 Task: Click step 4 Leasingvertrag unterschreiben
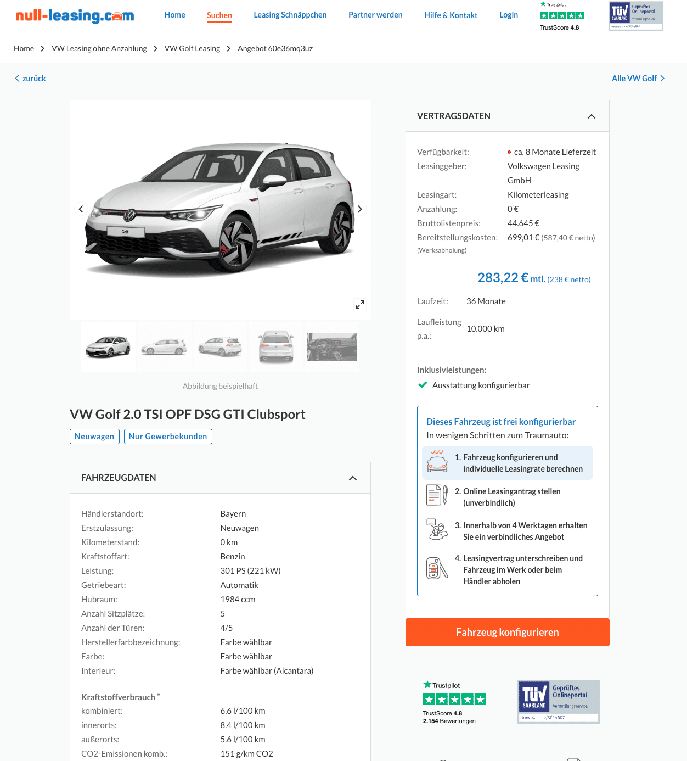[508, 569]
